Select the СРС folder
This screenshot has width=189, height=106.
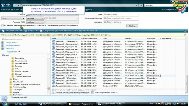pos(17,69)
